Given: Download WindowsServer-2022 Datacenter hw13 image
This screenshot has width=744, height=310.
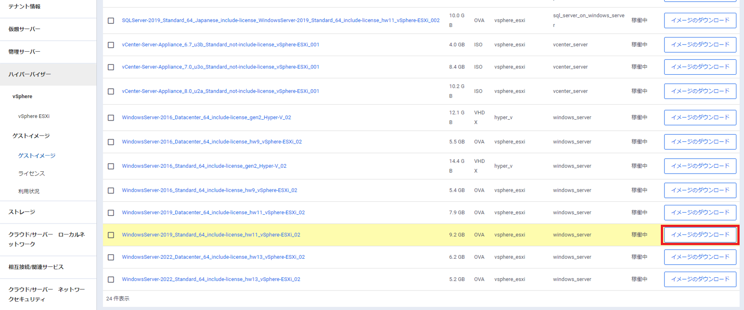Looking at the screenshot, I should pos(700,257).
